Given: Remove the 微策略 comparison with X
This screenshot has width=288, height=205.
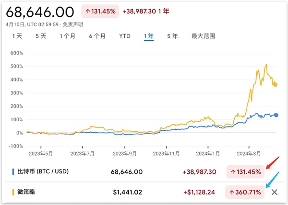Looking at the screenshot, I should [x=275, y=192].
